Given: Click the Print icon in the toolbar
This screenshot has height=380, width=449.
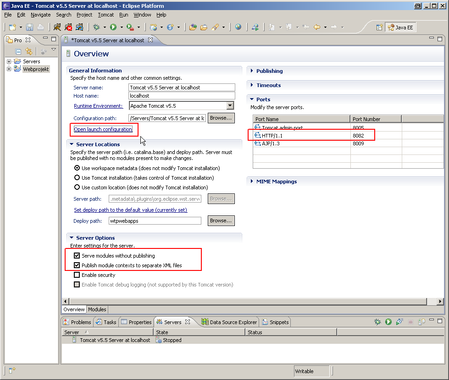Looking at the screenshot, I should coord(41,27).
